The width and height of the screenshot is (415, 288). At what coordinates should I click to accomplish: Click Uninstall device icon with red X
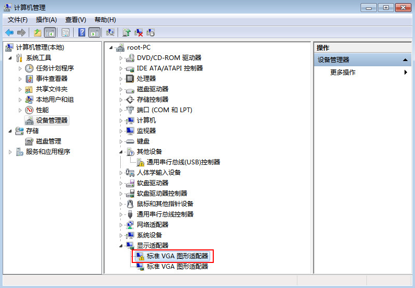[139, 32]
